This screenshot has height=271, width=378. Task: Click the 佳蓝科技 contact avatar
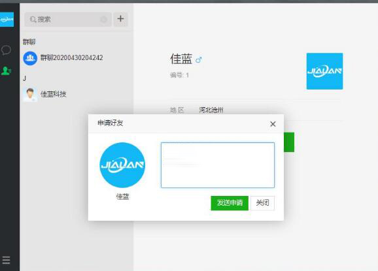pos(30,94)
